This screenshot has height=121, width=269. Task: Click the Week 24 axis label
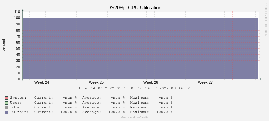[42, 82]
